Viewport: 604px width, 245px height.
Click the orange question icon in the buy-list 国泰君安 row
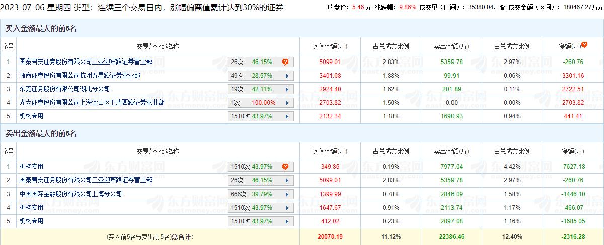285,62
